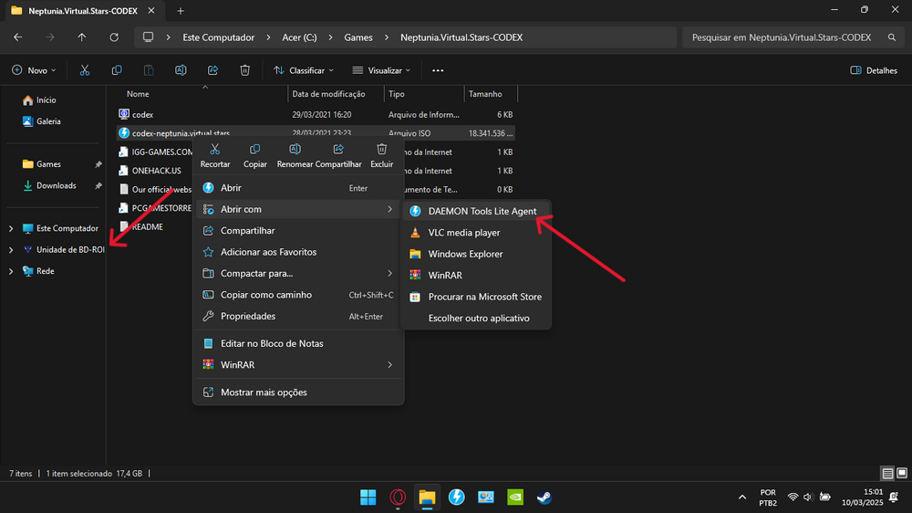The width and height of the screenshot is (912, 513).
Task: Expand Este Computador tree node
Action: pos(11,228)
